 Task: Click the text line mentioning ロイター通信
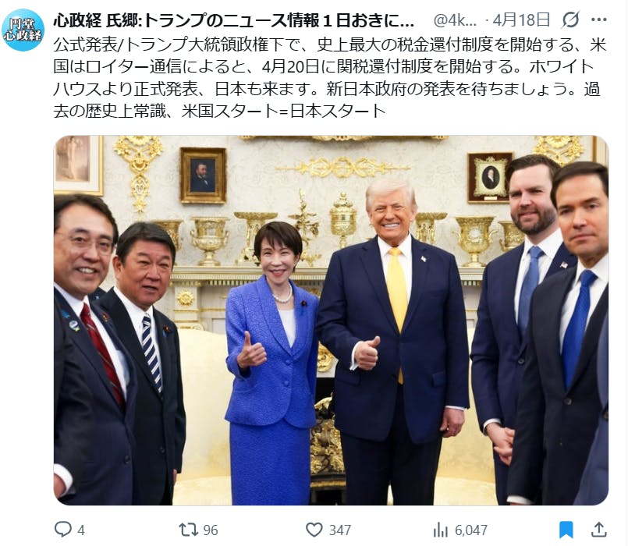pyautogui.click(x=324, y=67)
